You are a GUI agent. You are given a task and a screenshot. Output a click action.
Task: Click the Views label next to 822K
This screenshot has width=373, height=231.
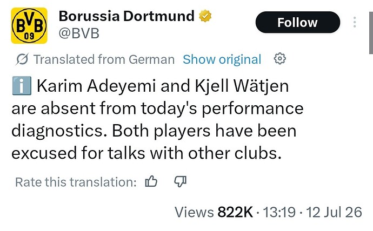click(194, 212)
